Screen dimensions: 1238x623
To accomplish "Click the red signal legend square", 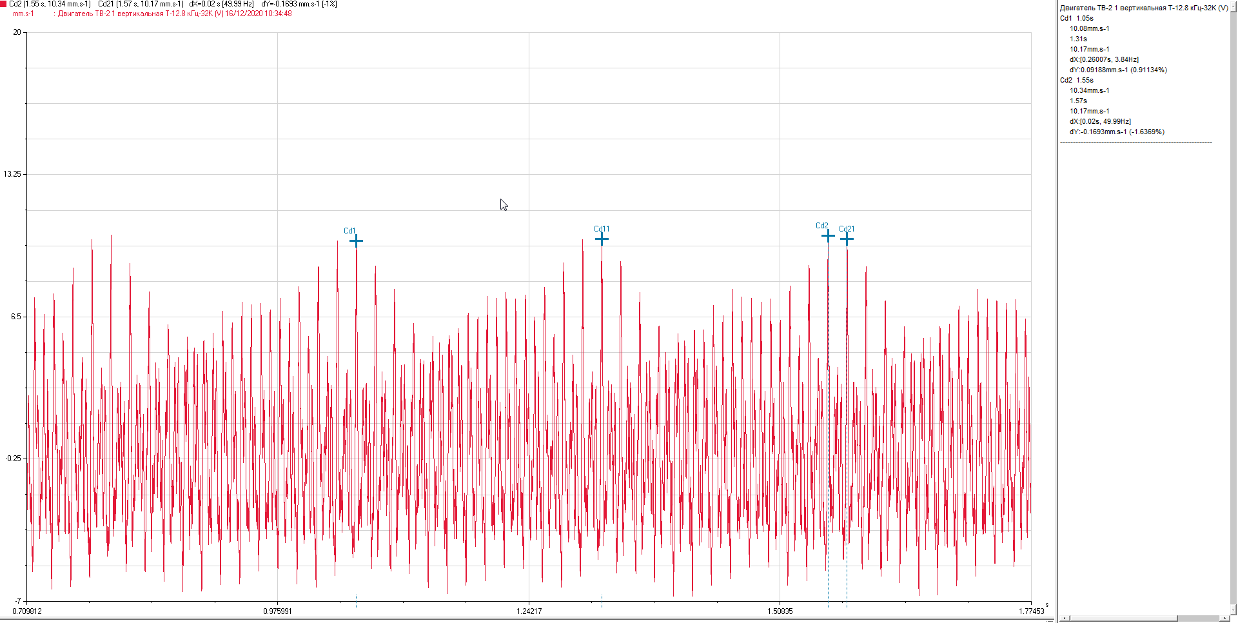I will 3,4.
